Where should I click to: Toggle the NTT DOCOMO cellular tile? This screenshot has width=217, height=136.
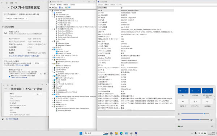(205, 91)
